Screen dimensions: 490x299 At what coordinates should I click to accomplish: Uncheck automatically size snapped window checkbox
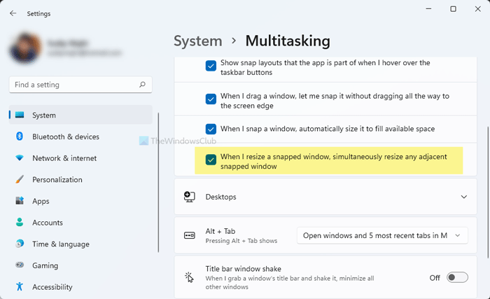211,129
